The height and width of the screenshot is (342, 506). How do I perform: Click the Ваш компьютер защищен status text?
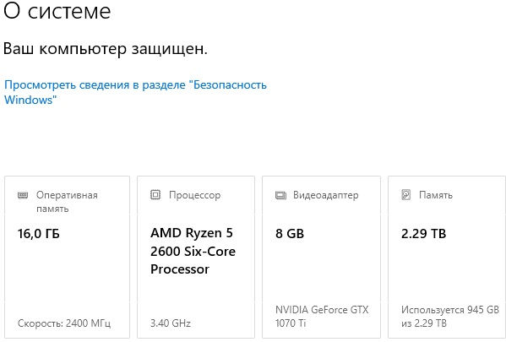106,49
